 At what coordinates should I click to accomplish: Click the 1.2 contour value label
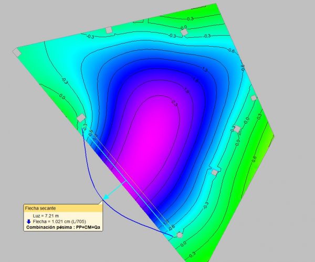pyautogui.click(x=205, y=69)
